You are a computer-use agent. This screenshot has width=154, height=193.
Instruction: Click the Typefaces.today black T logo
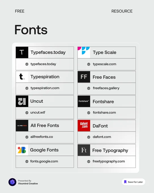22,52
